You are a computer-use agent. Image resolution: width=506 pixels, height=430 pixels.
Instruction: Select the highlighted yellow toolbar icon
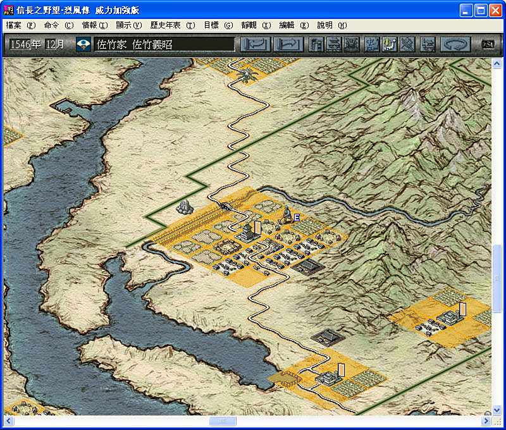coord(389,44)
